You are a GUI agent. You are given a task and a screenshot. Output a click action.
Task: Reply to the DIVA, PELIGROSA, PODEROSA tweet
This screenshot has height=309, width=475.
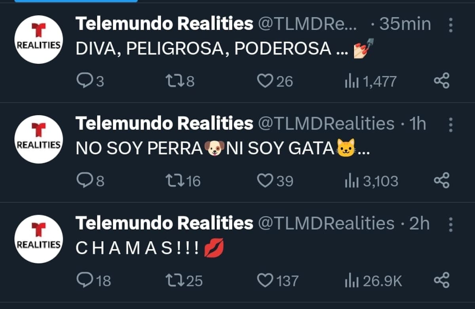(x=84, y=81)
